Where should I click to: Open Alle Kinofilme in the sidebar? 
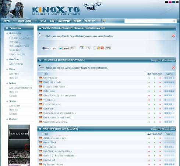click(16, 64)
